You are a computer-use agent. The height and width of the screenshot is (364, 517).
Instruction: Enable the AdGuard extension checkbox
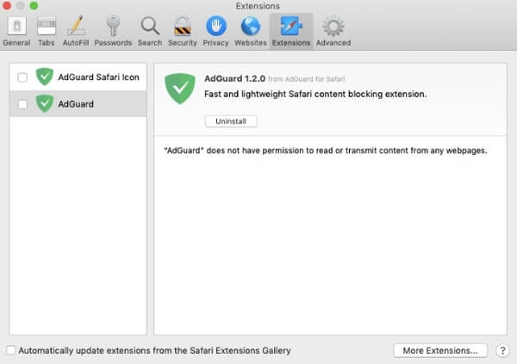[x=22, y=104]
